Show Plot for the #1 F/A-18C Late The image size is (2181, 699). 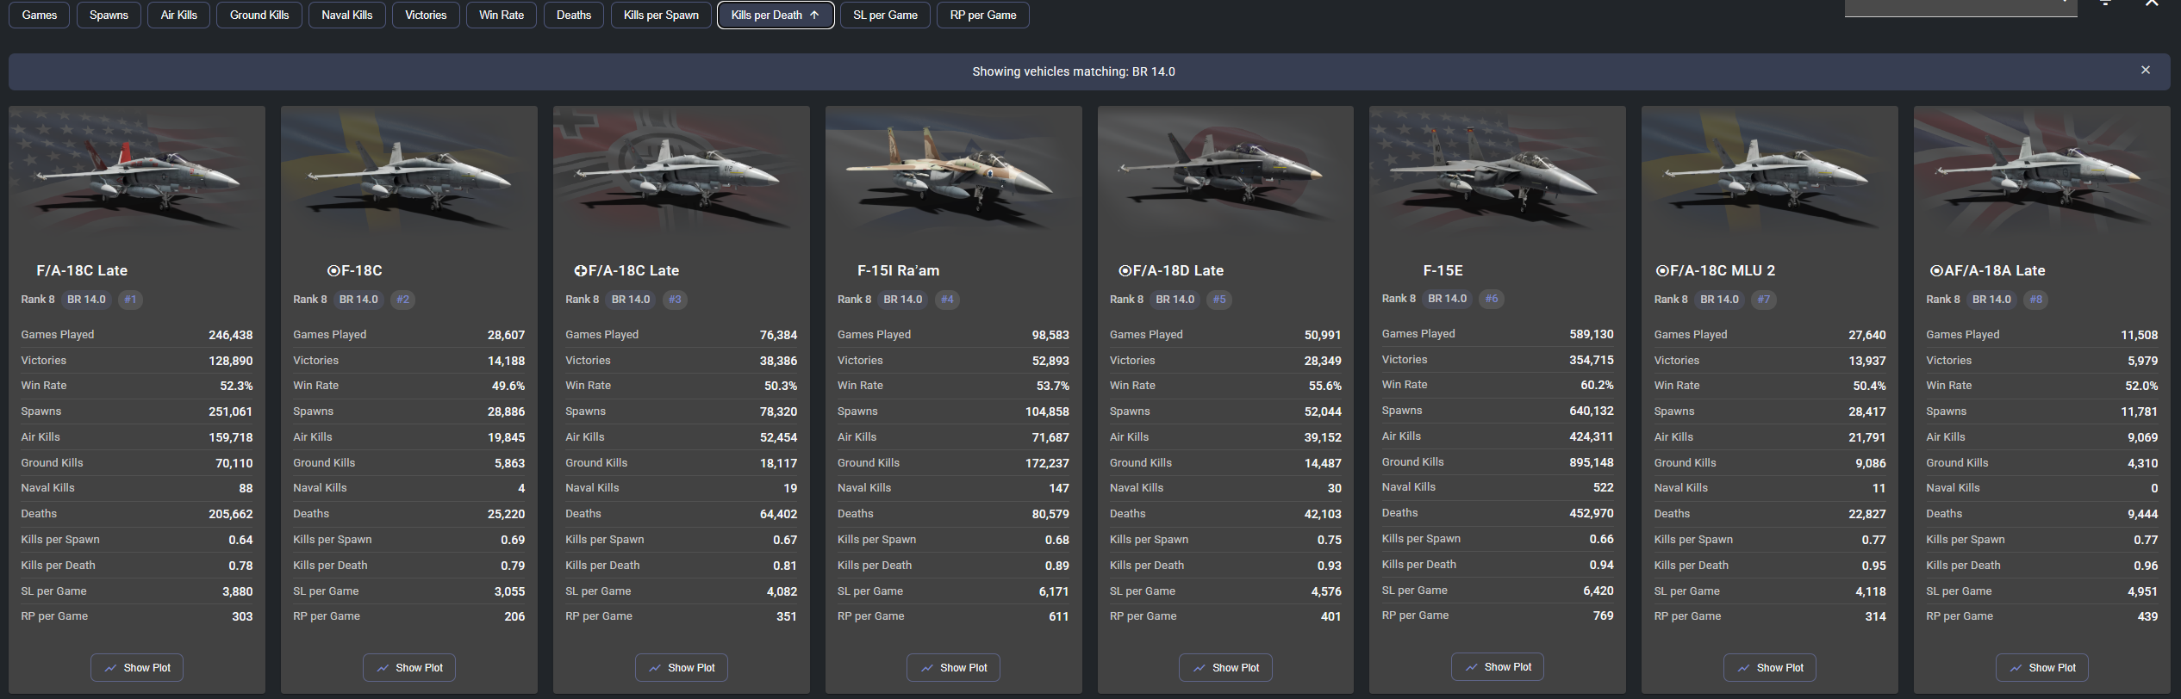pyautogui.click(x=137, y=668)
